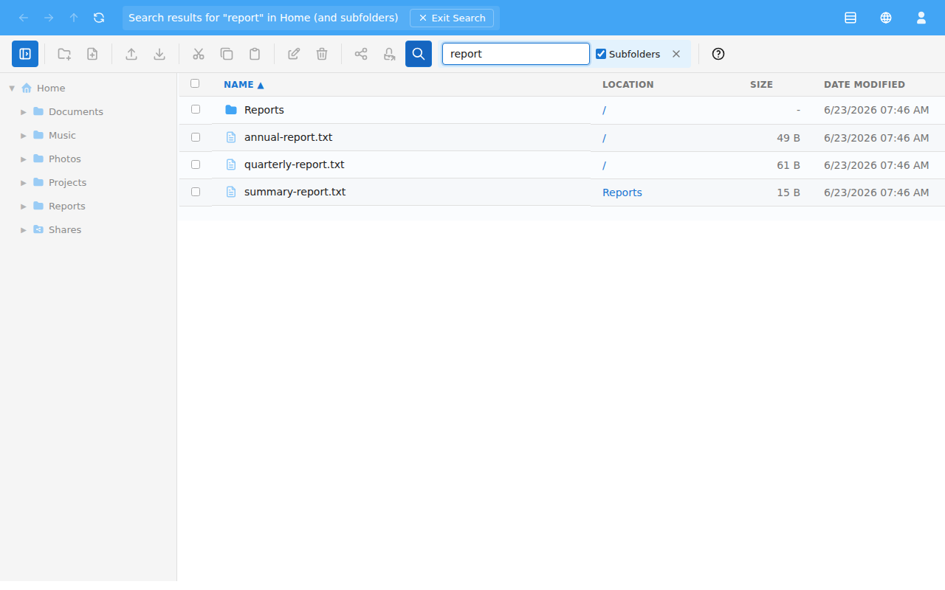945x590 pixels.
Task: Create a new folder
Action: pyautogui.click(x=64, y=54)
